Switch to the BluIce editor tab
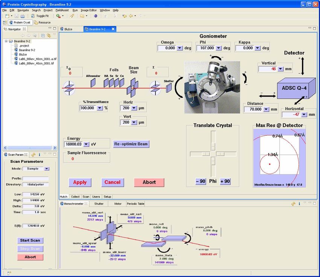 click(68, 29)
